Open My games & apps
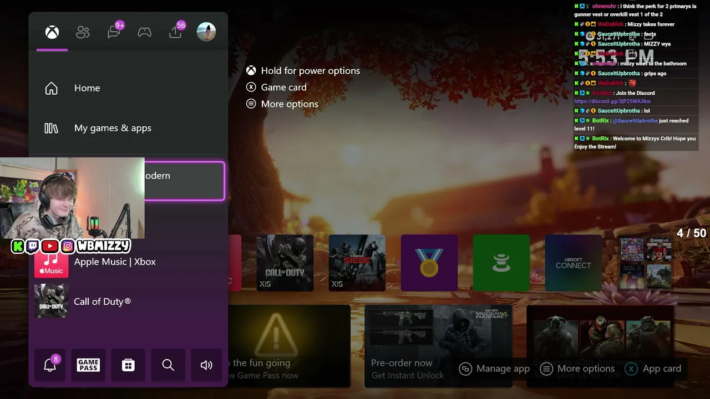The height and width of the screenshot is (399, 710). coord(128,128)
